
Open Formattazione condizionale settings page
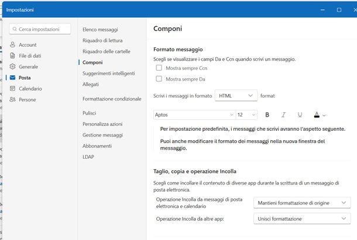tap(112, 99)
